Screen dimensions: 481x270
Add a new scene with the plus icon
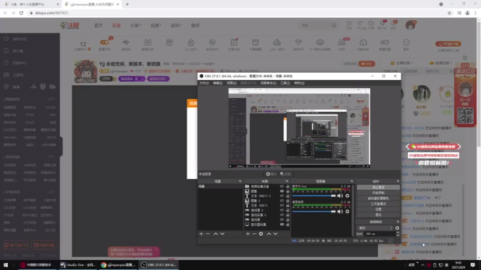(201, 234)
